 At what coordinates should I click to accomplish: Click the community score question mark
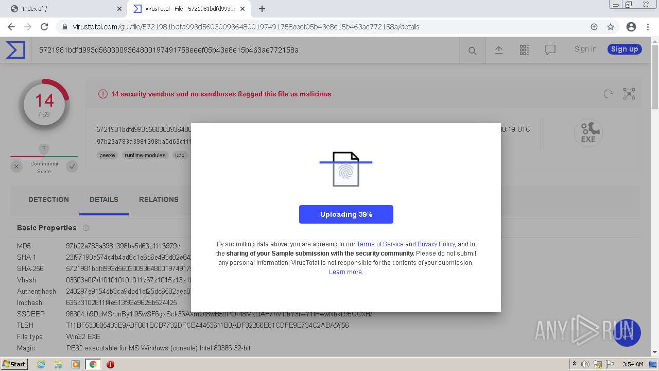44,149
